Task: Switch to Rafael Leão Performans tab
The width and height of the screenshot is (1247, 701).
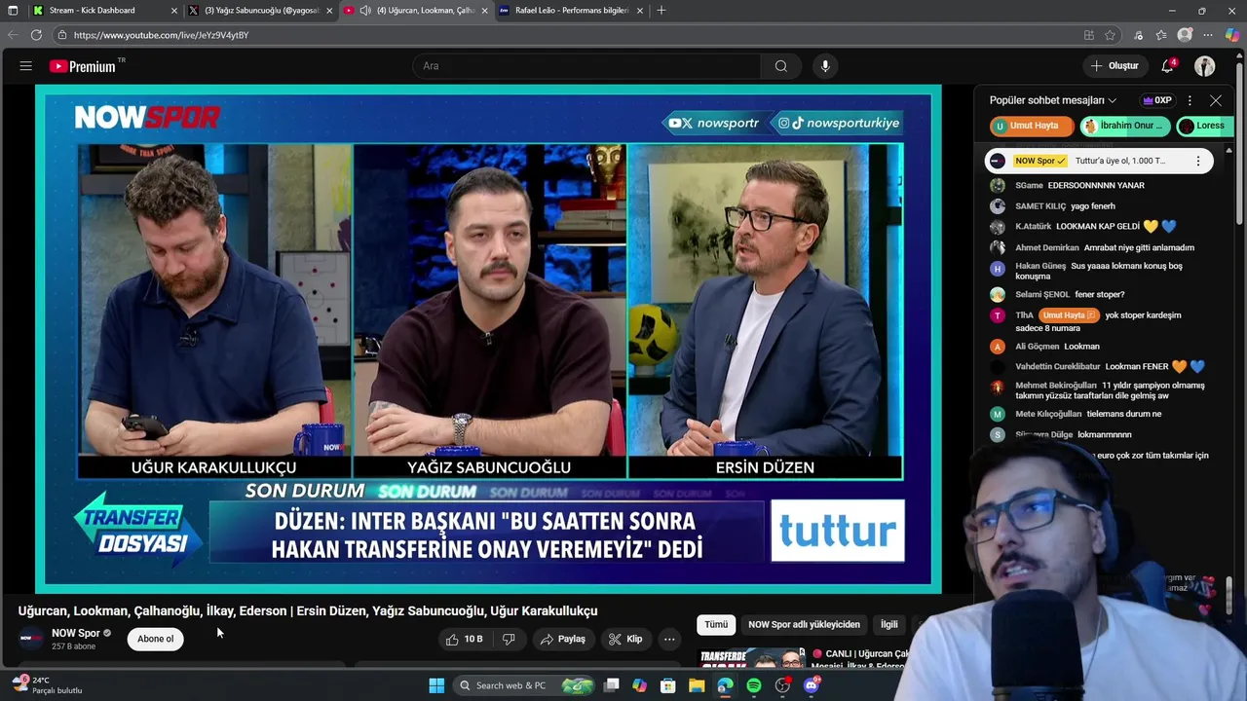Action: click(x=571, y=10)
